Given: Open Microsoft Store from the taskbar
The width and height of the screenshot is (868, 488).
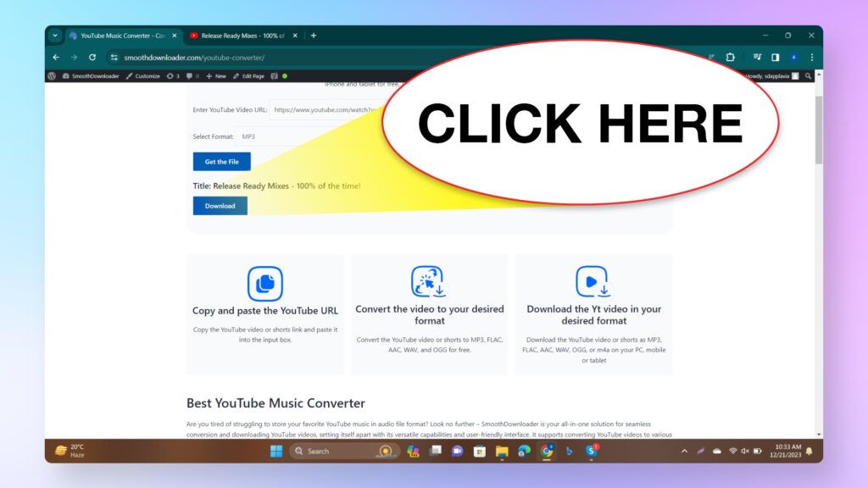Looking at the screenshot, I should click(480, 452).
